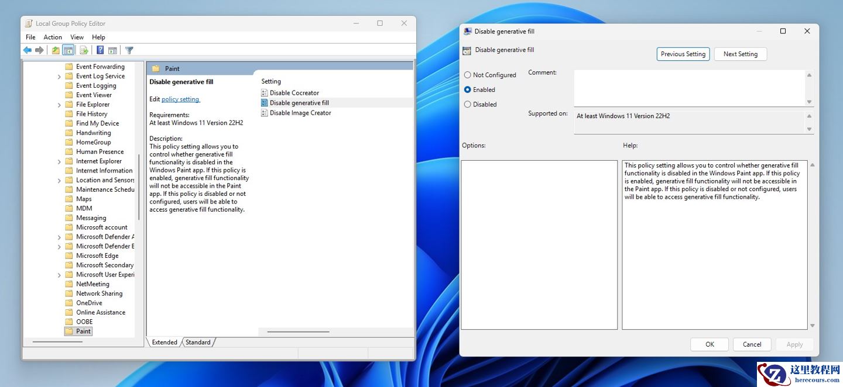
Task: Click inside the Comment text box
Action: [x=689, y=88]
